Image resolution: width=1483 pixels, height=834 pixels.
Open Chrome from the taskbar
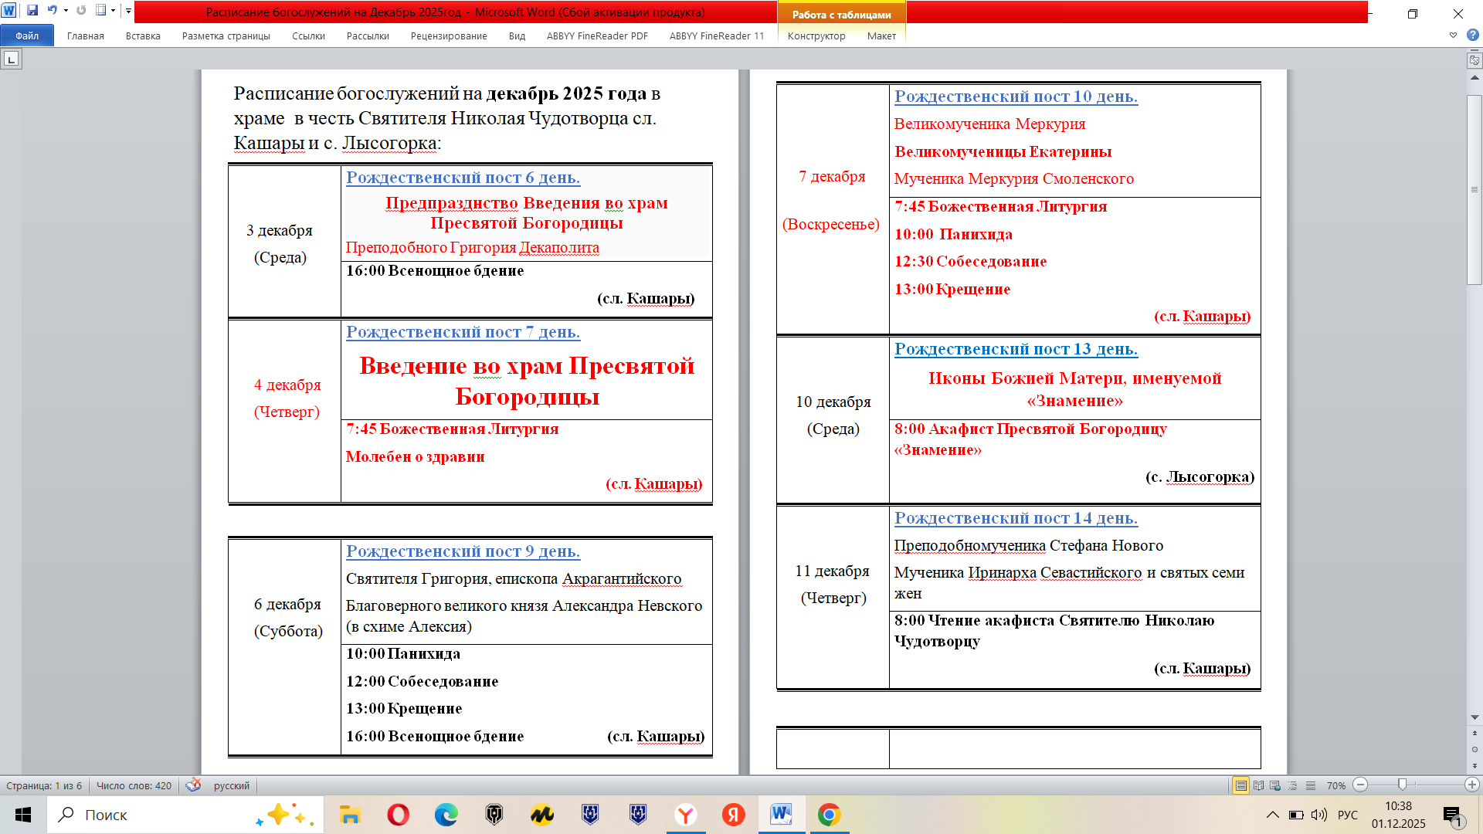click(829, 815)
